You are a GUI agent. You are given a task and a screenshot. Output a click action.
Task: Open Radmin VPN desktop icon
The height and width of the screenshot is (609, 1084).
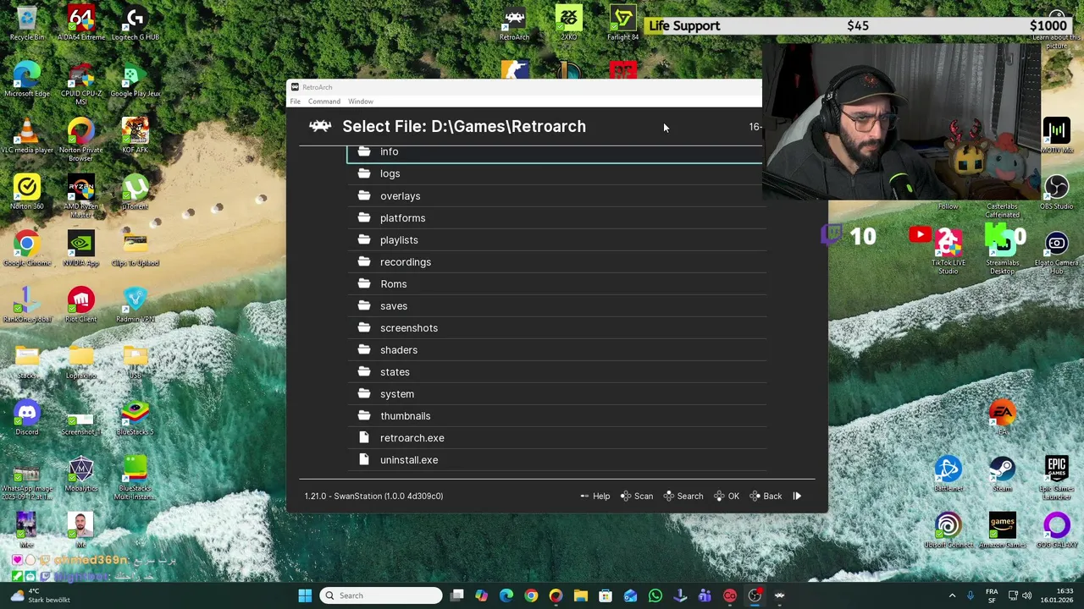[135, 304]
